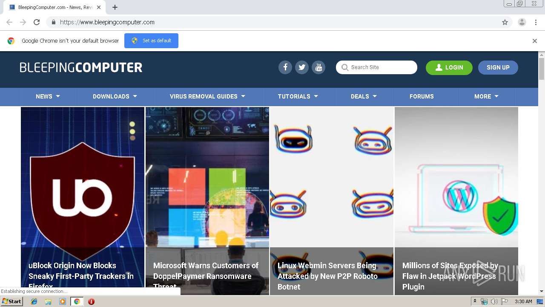Expand VIRUS REMOVAL GUIDES menu

[x=207, y=96]
